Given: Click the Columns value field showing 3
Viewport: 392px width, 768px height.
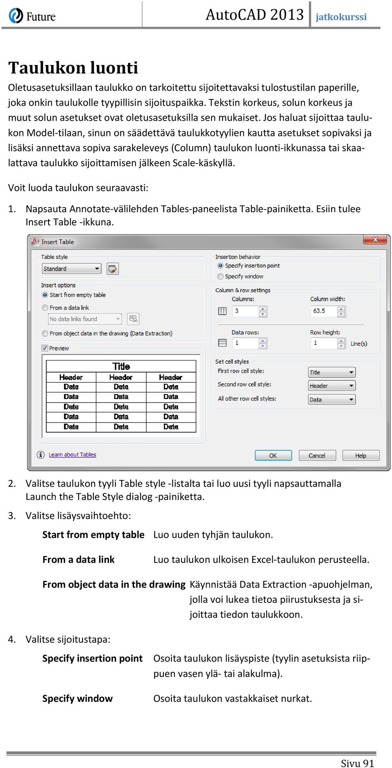Looking at the screenshot, I should pos(245,311).
